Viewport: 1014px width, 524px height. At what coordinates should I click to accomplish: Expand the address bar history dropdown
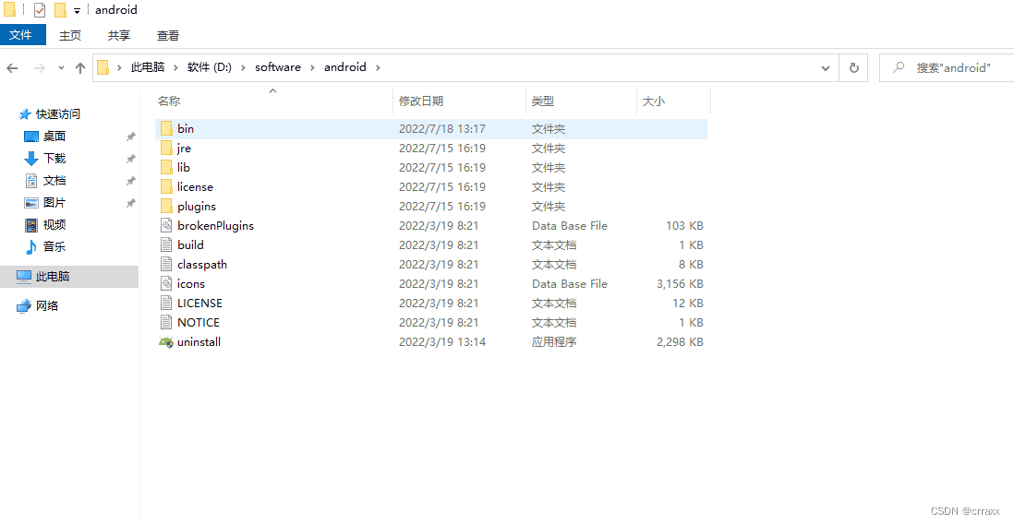tap(826, 68)
